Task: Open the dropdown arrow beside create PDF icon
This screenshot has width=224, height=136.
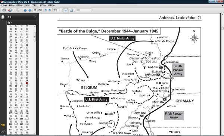Action: click(13, 10)
